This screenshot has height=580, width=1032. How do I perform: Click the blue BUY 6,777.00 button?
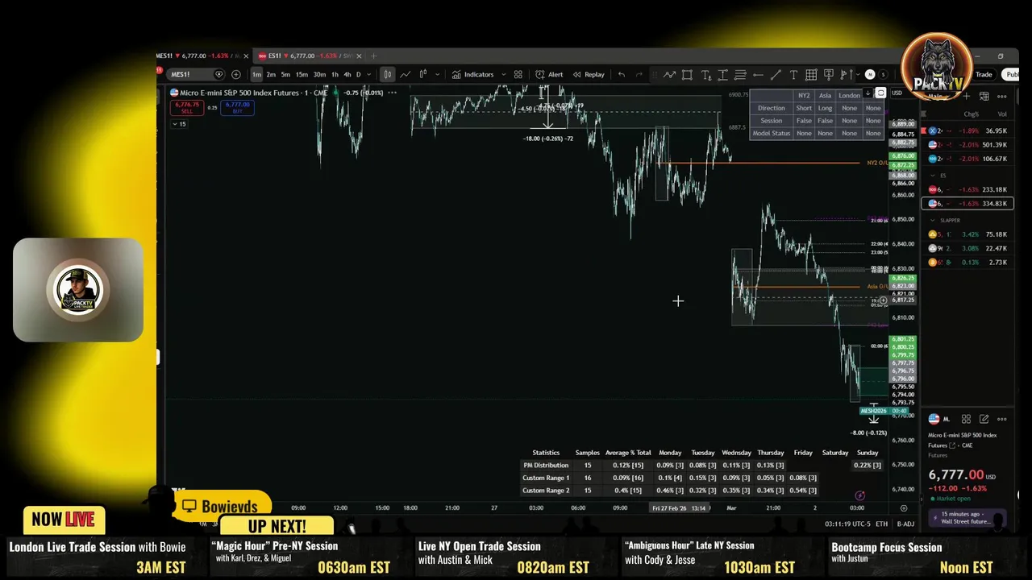[x=237, y=107]
